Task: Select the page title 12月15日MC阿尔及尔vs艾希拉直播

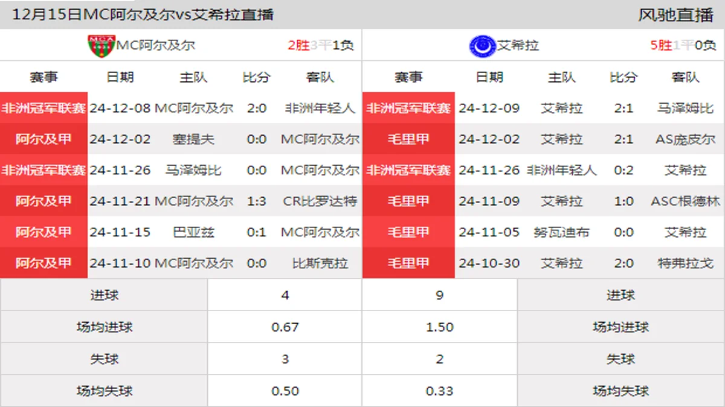Action: tap(143, 15)
